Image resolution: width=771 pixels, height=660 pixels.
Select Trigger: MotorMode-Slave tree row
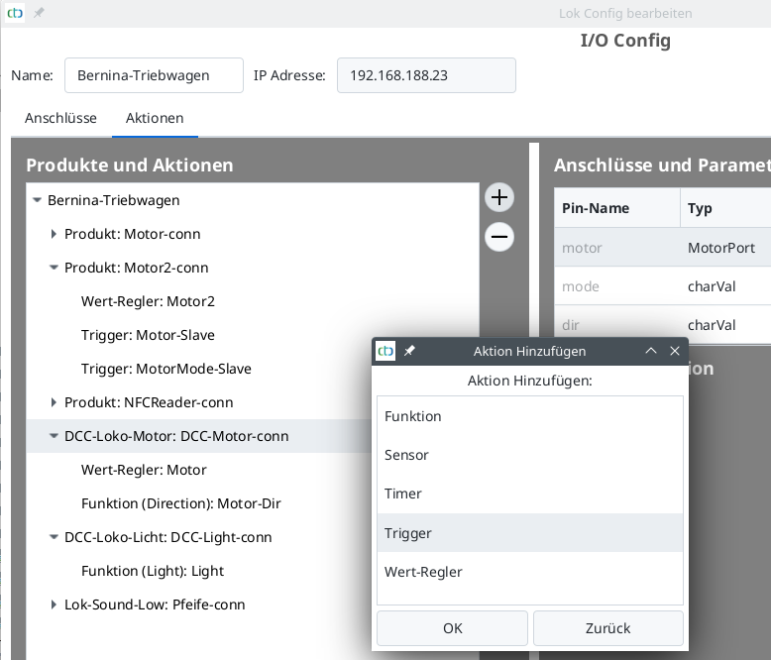pyautogui.click(x=166, y=369)
